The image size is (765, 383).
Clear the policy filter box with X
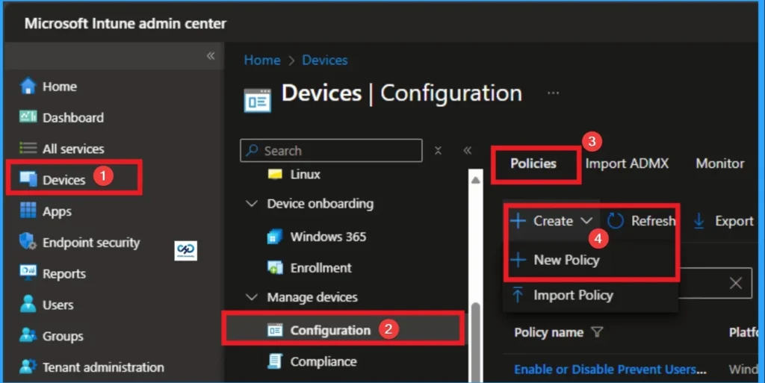click(736, 283)
